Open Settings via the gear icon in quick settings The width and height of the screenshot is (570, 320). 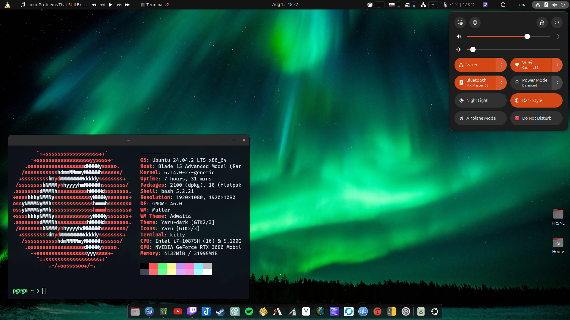475,23
